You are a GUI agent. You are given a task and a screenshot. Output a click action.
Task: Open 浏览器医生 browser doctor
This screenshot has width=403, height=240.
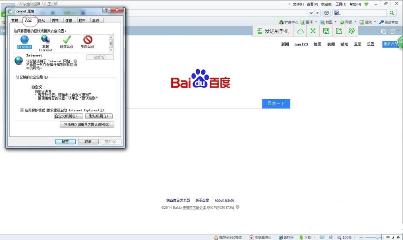260,238
